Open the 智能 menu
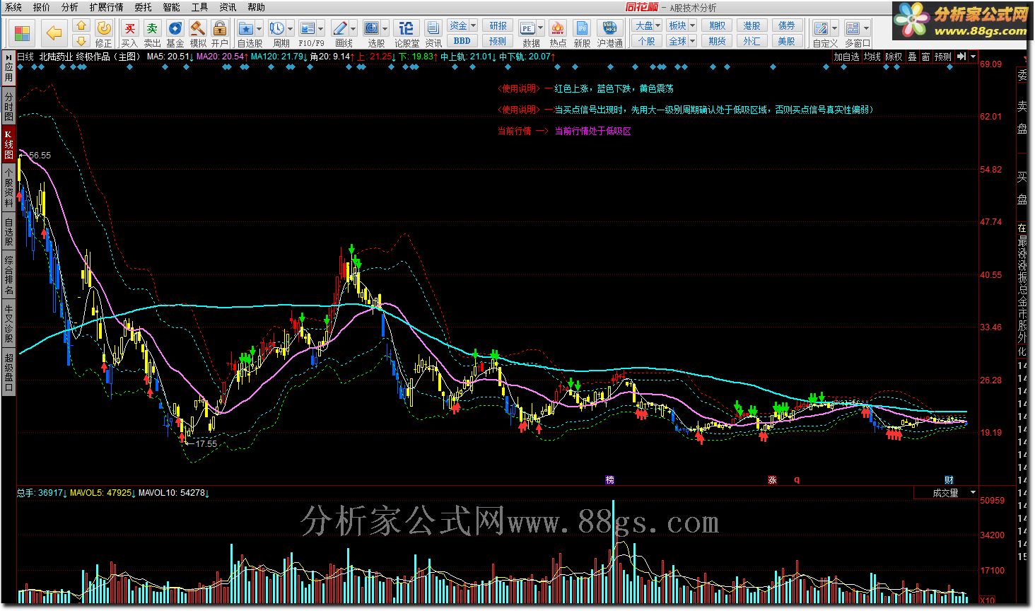This screenshot has width=1035, height=611. click(x=171, y=7)
